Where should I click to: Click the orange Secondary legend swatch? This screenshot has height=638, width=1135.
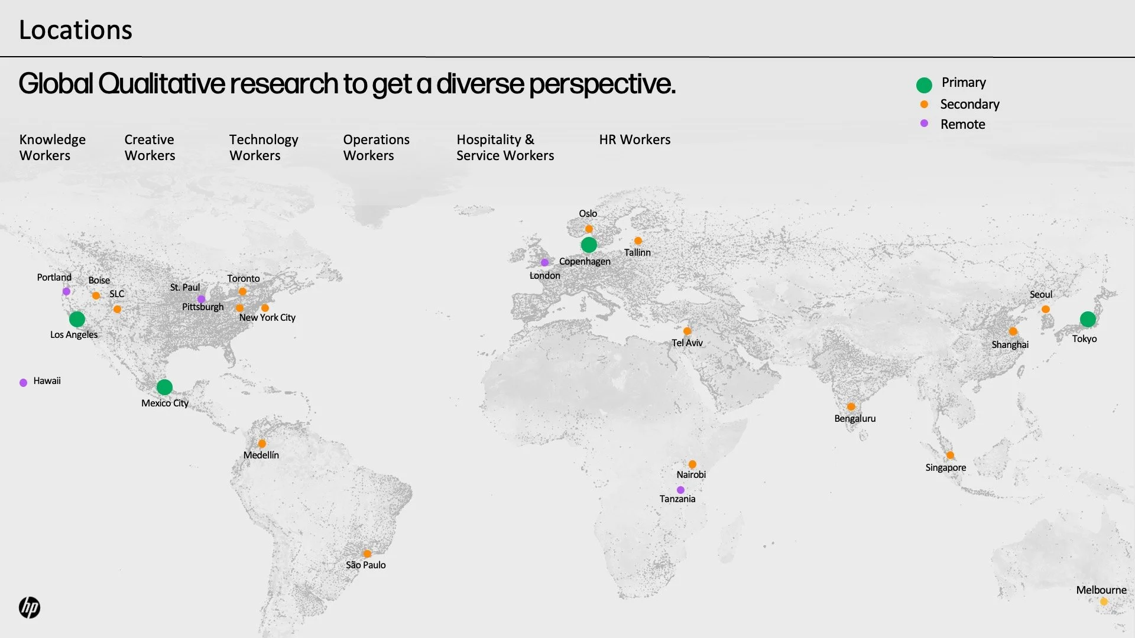[924, 105]
